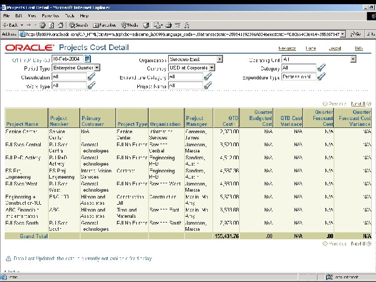Open the Tools menu

pyautogui.click(x=69, y=16)
